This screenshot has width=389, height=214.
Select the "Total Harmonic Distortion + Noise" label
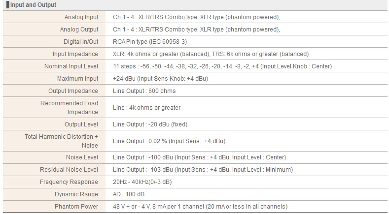pos(62,141)
